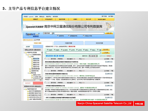The height and width of the screenshot is (111, 148).
Task: Select the 车载站天线 folder icon
Action: [32, 61]
